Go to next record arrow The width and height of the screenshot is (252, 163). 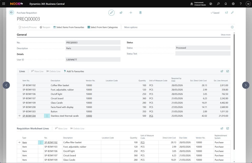coord(245,85)
